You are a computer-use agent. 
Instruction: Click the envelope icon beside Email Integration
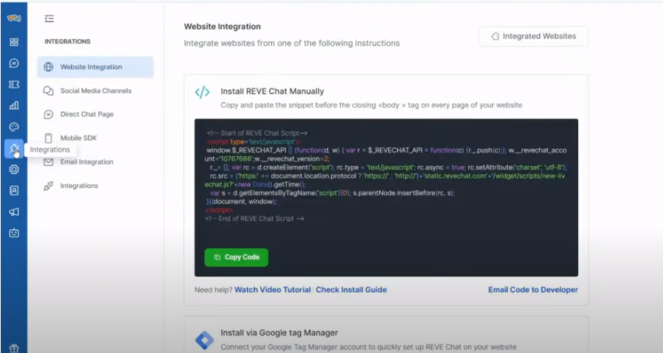pos(49,162)
